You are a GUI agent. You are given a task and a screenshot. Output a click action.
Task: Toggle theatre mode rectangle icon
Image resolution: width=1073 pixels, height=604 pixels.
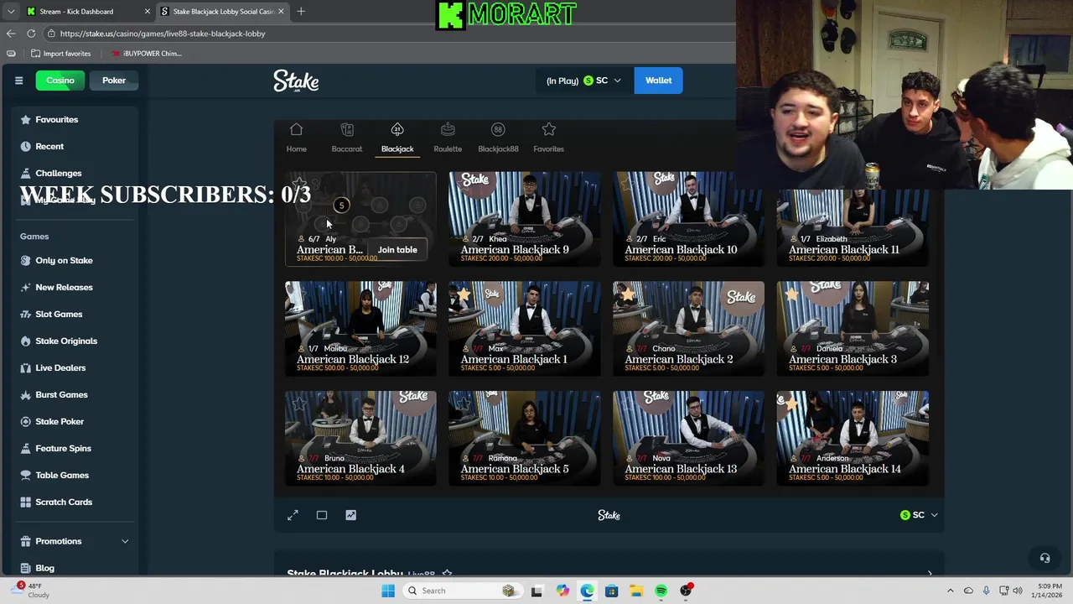pyautogui.click(x=322, y=515)
